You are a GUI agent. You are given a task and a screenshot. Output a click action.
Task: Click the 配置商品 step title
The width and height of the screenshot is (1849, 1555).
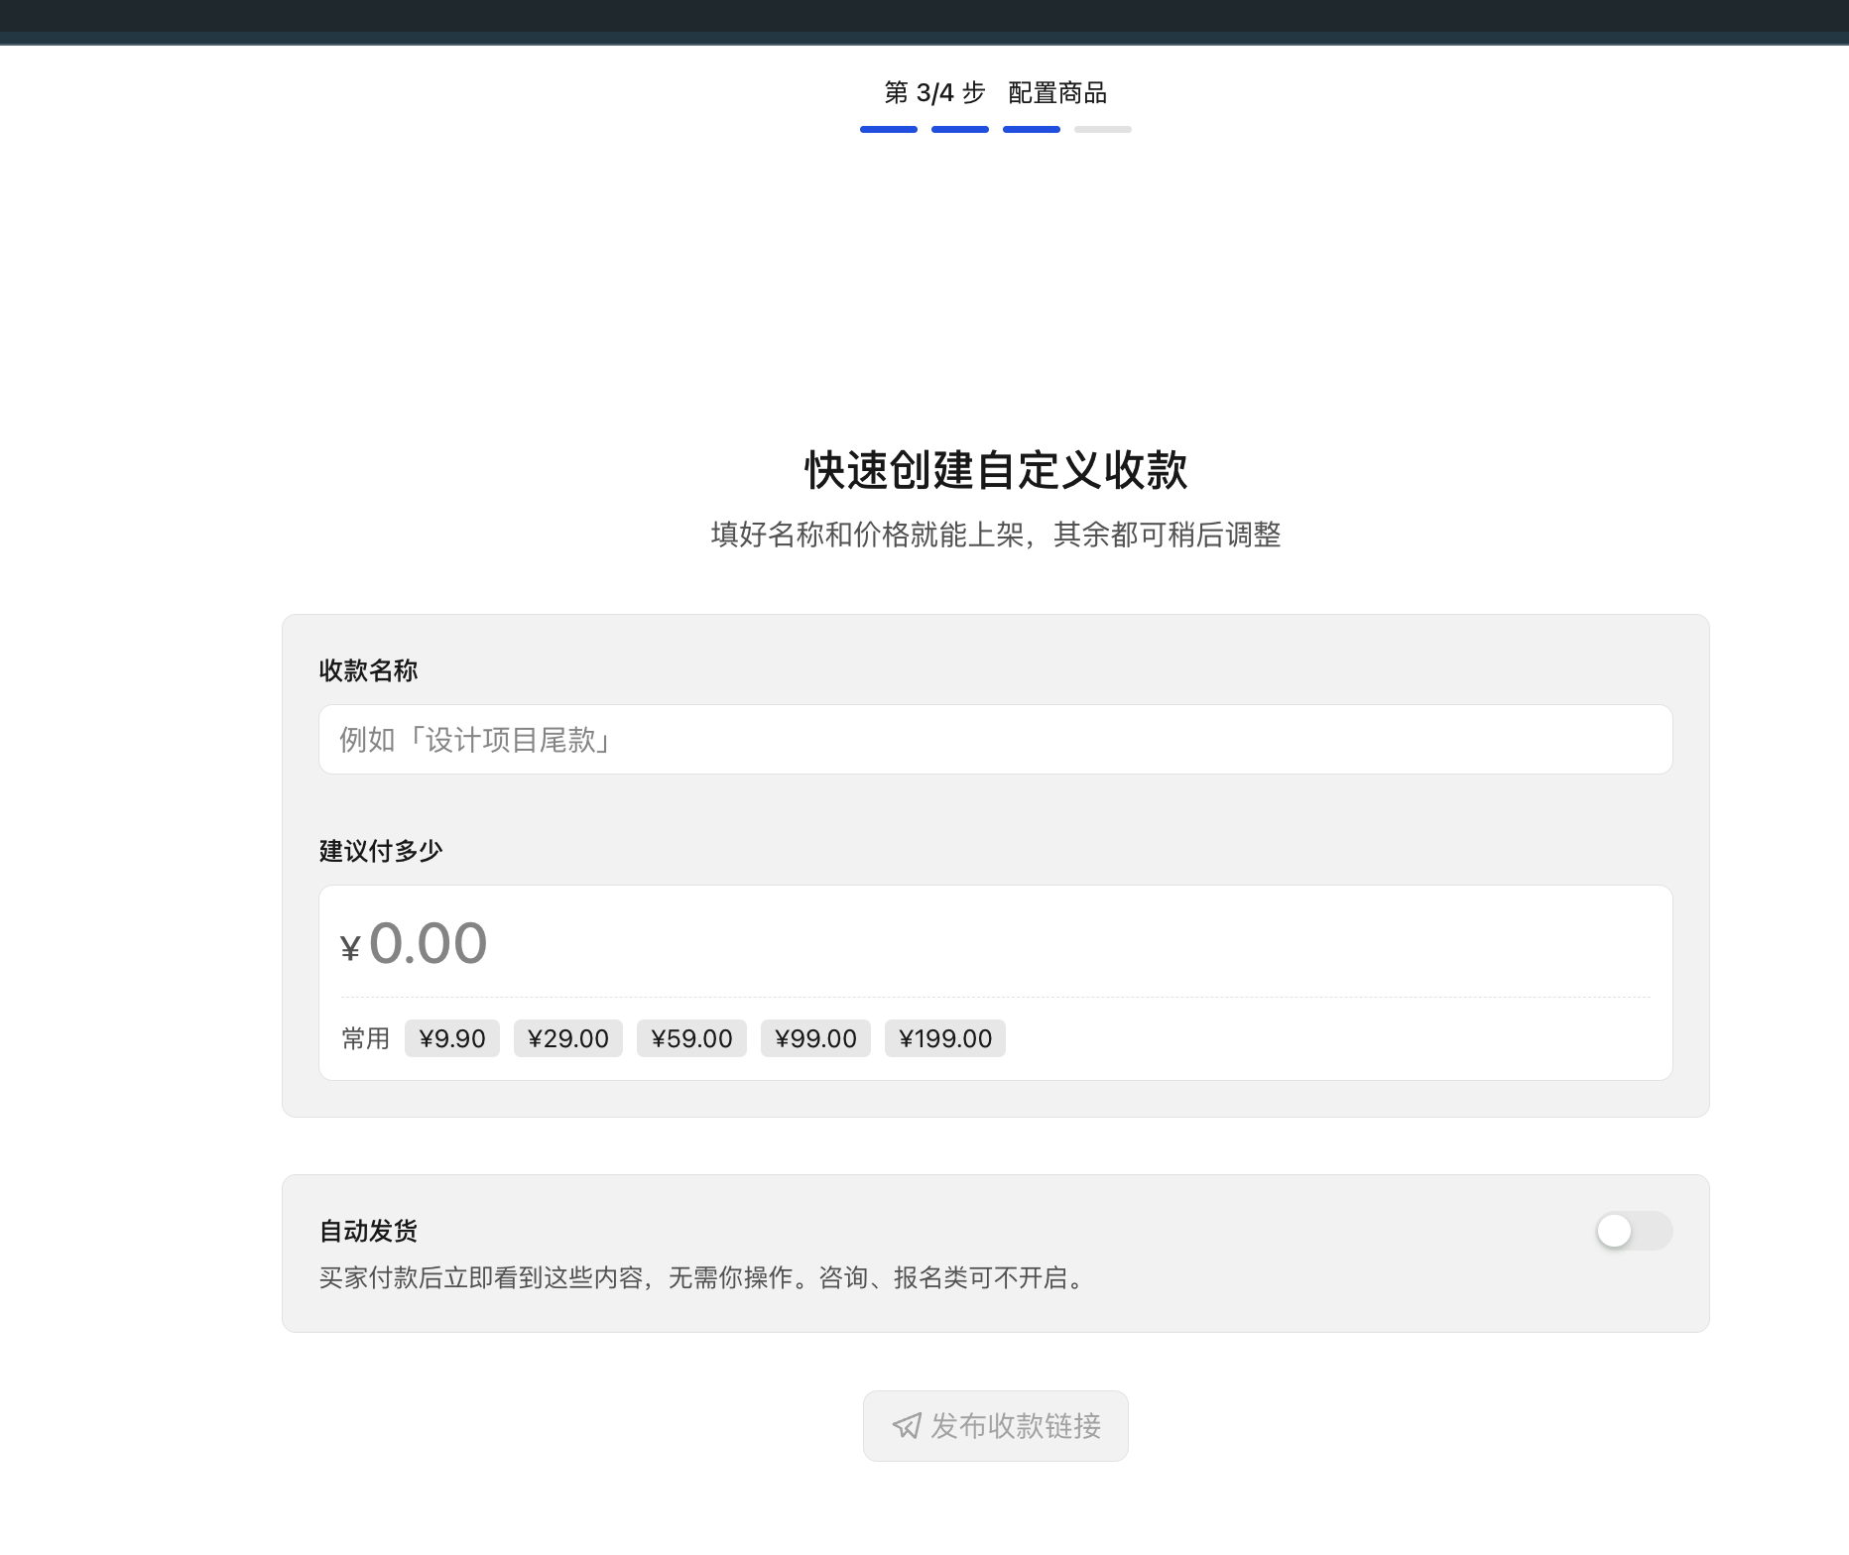pos(1057,93)
